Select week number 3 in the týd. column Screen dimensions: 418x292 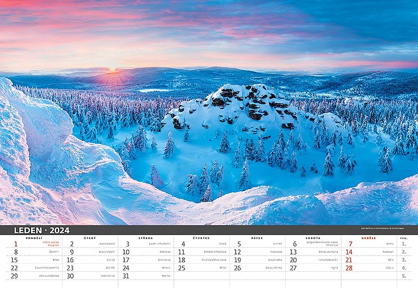(404, 260)
